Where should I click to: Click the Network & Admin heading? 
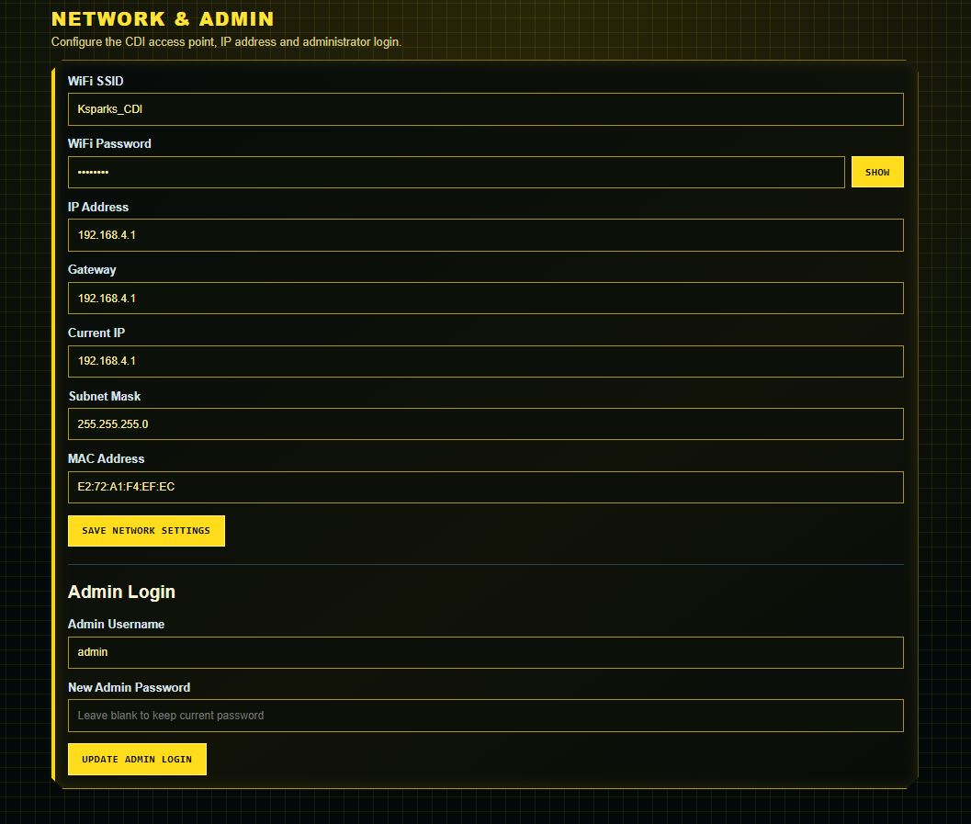pos(163,18)
